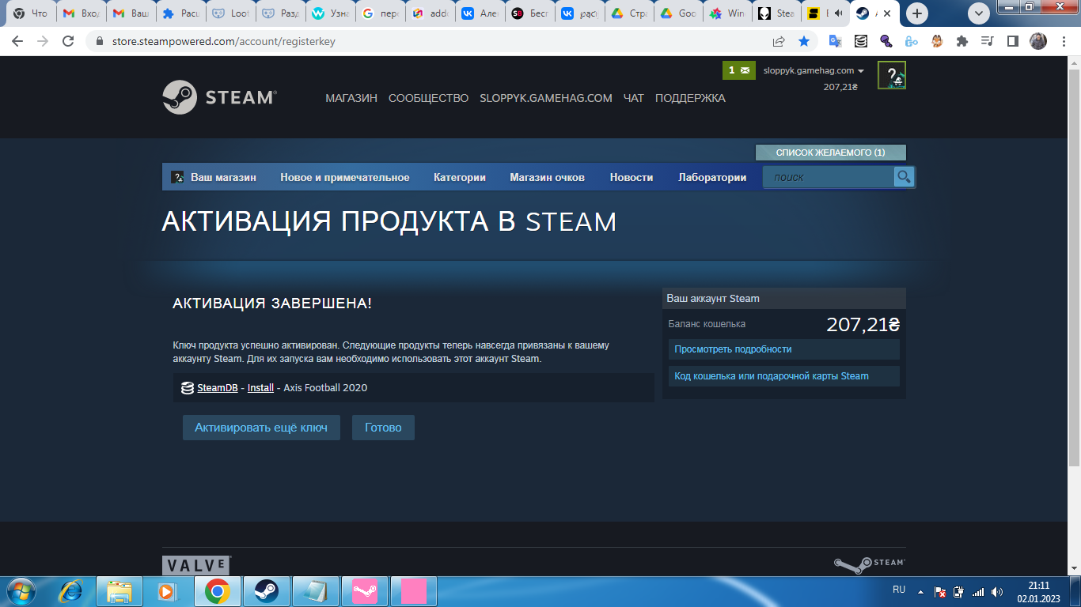Click the magnifier search button
Viewport: 1081px width, 607px height.
(x=904, y=176)
